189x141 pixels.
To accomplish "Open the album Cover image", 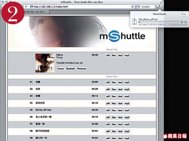I will (61, 69).
